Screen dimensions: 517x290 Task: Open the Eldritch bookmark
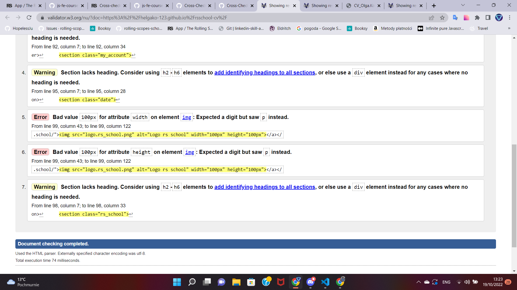[x=280, y=28]
